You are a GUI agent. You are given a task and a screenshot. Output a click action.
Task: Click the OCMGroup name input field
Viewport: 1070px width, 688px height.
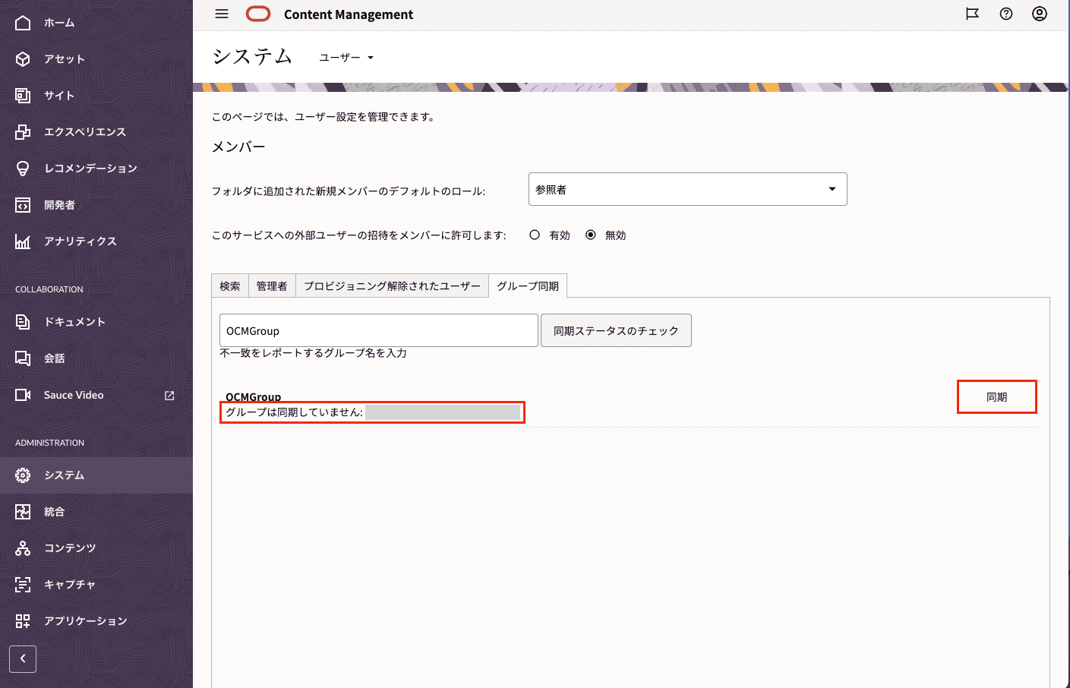[x=377, y=330]
